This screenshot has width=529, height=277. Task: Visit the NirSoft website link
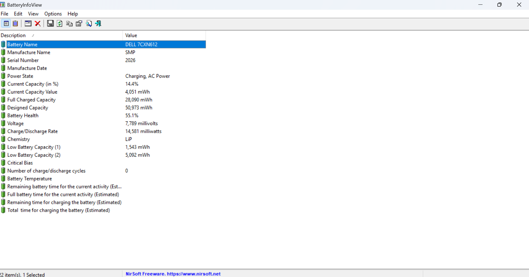[173, 274]
